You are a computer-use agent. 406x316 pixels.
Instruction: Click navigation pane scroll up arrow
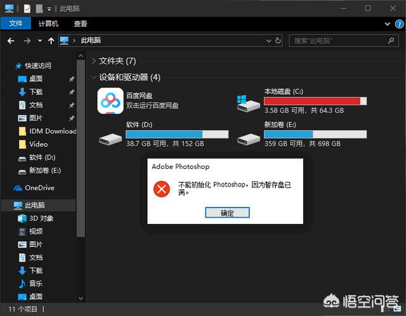pyautogui.click(x=81, y=56)
